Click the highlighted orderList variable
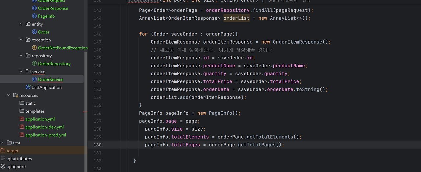The image size is (421, 172). [x=236, y=18]
